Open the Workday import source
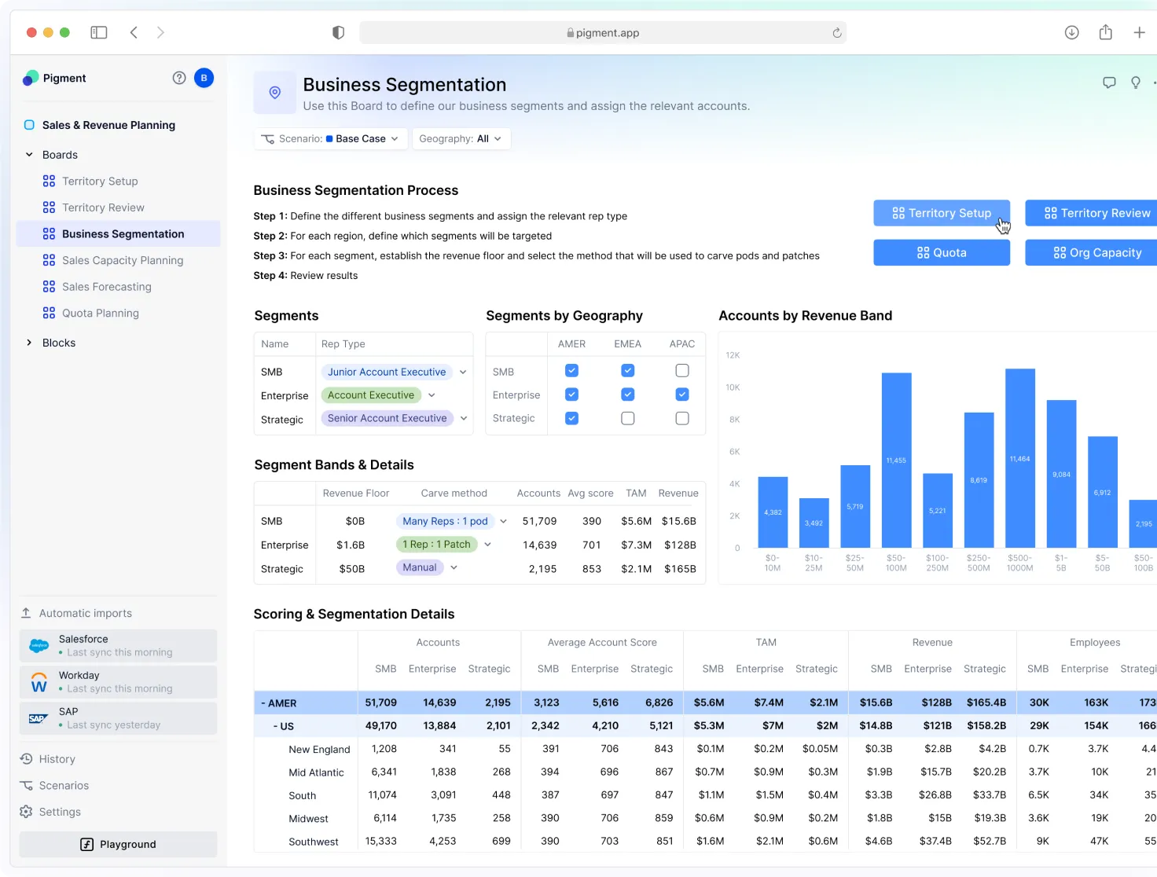1157x877 pixels. pyautogui.click(x=118, y=681)
